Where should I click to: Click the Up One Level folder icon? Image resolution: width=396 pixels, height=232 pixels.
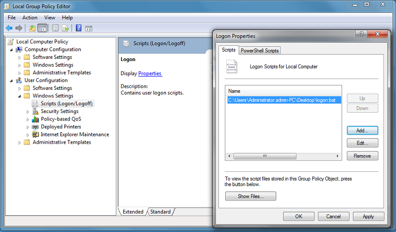point(32,28)
